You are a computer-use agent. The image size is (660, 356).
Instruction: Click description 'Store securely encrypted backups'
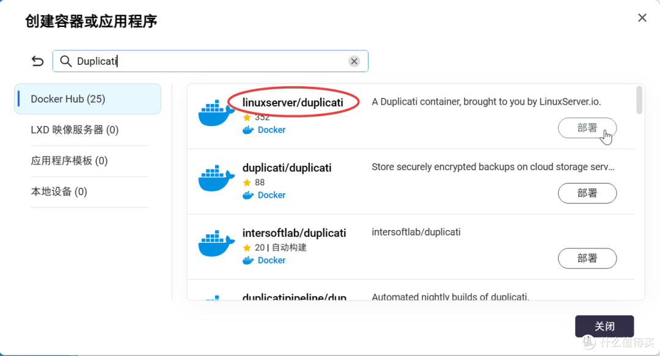493,167
